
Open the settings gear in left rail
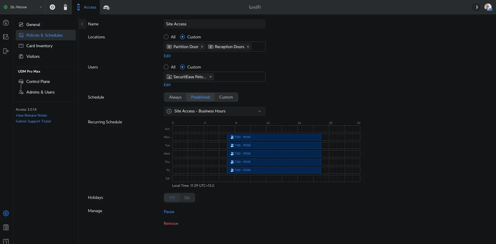point(6,213)
